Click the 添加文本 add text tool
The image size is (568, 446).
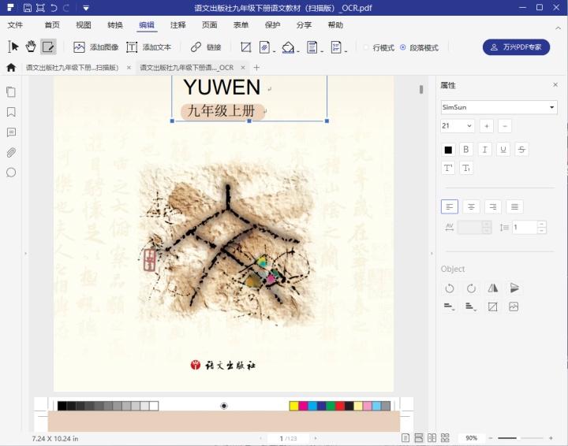148,47
